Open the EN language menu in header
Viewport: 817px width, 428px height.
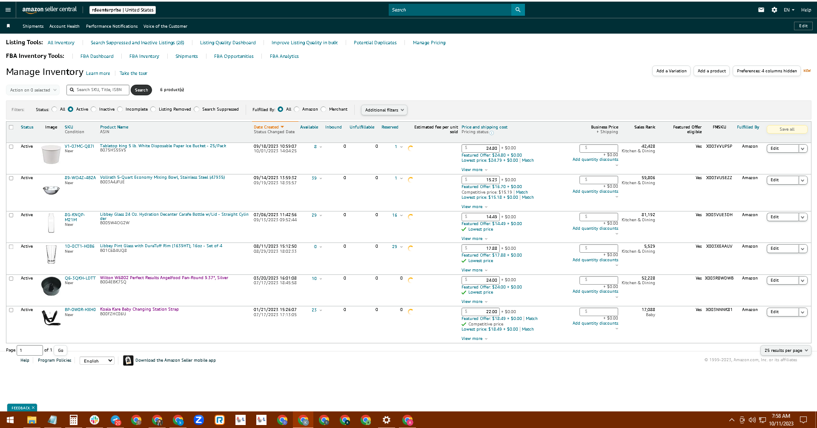coord(789,10)
